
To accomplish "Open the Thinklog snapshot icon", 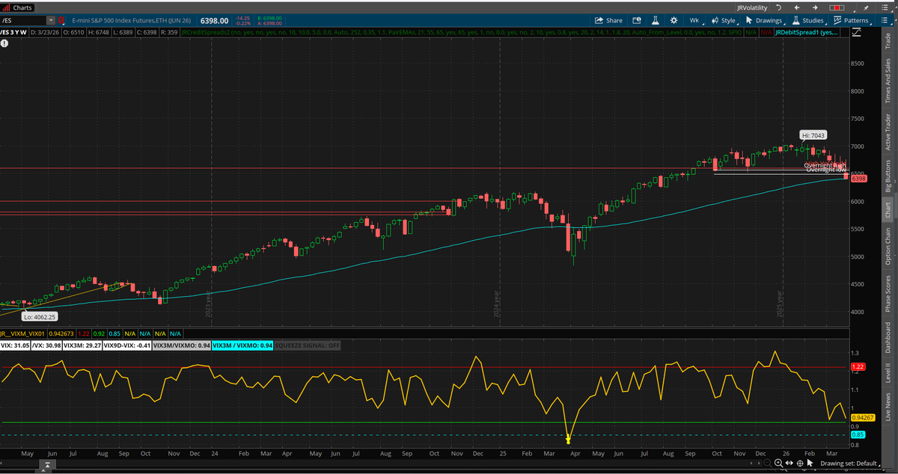I will [635, 20].
